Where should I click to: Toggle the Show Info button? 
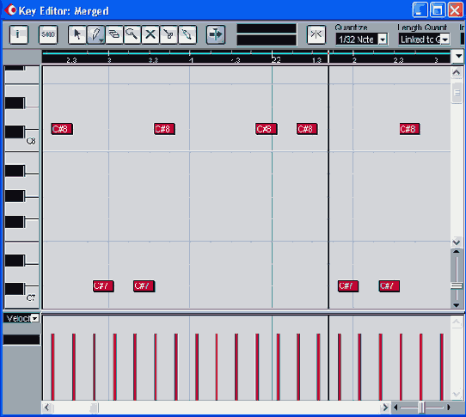pyautogui.click(x=19, y=34)
